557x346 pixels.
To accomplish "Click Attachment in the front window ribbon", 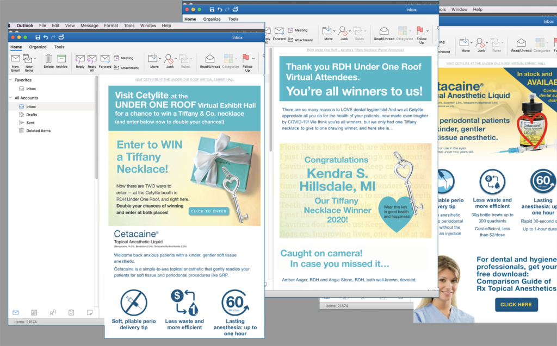I will click(126, 67).
